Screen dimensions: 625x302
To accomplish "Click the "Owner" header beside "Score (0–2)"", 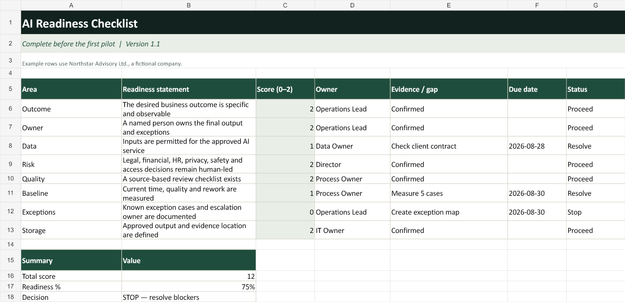I will 352,89.
